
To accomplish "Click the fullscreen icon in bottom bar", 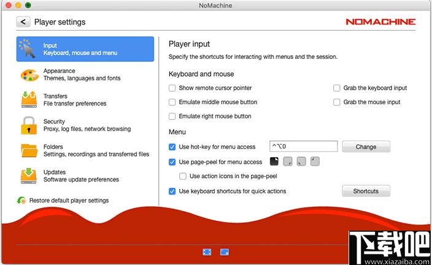I will [x=207, y=252].
